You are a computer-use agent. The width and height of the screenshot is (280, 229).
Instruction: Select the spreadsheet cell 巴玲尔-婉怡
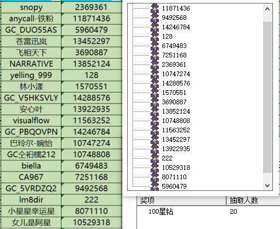pos(31,143)
